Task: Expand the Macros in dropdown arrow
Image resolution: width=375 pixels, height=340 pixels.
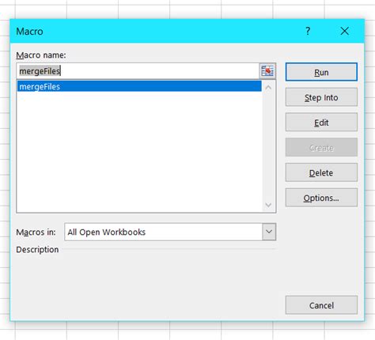Action: pos(269,232)
